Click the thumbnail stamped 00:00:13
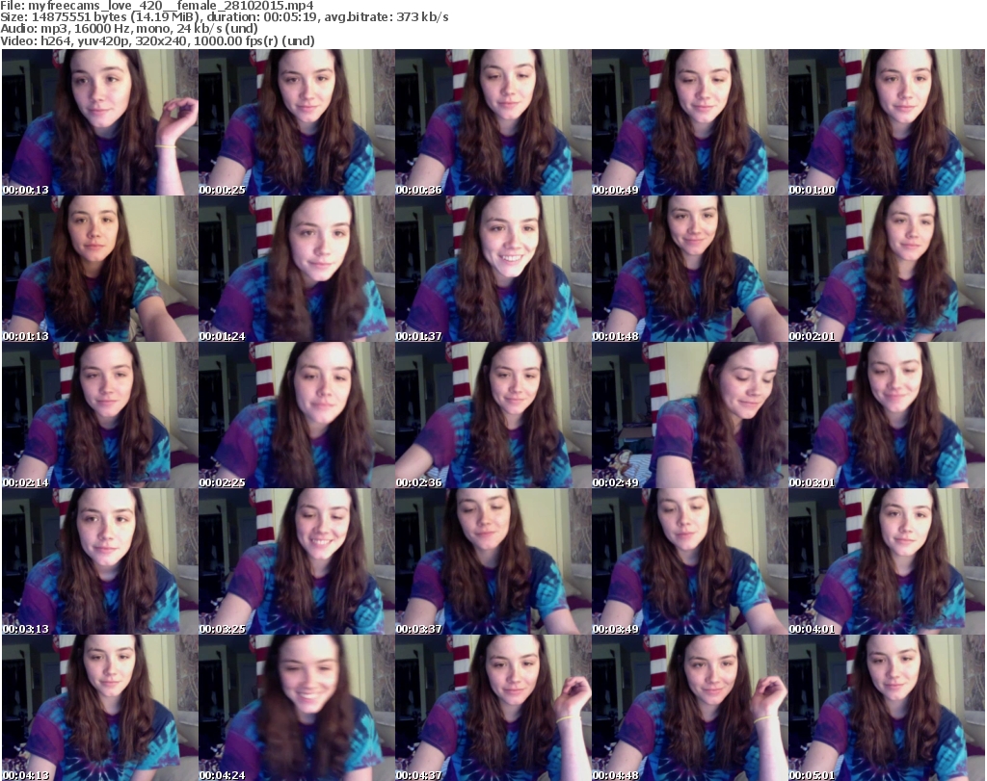The image size is (987, 781). [100, 122]
